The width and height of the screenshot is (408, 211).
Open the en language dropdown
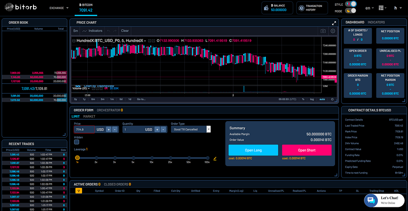coord(370,8)
